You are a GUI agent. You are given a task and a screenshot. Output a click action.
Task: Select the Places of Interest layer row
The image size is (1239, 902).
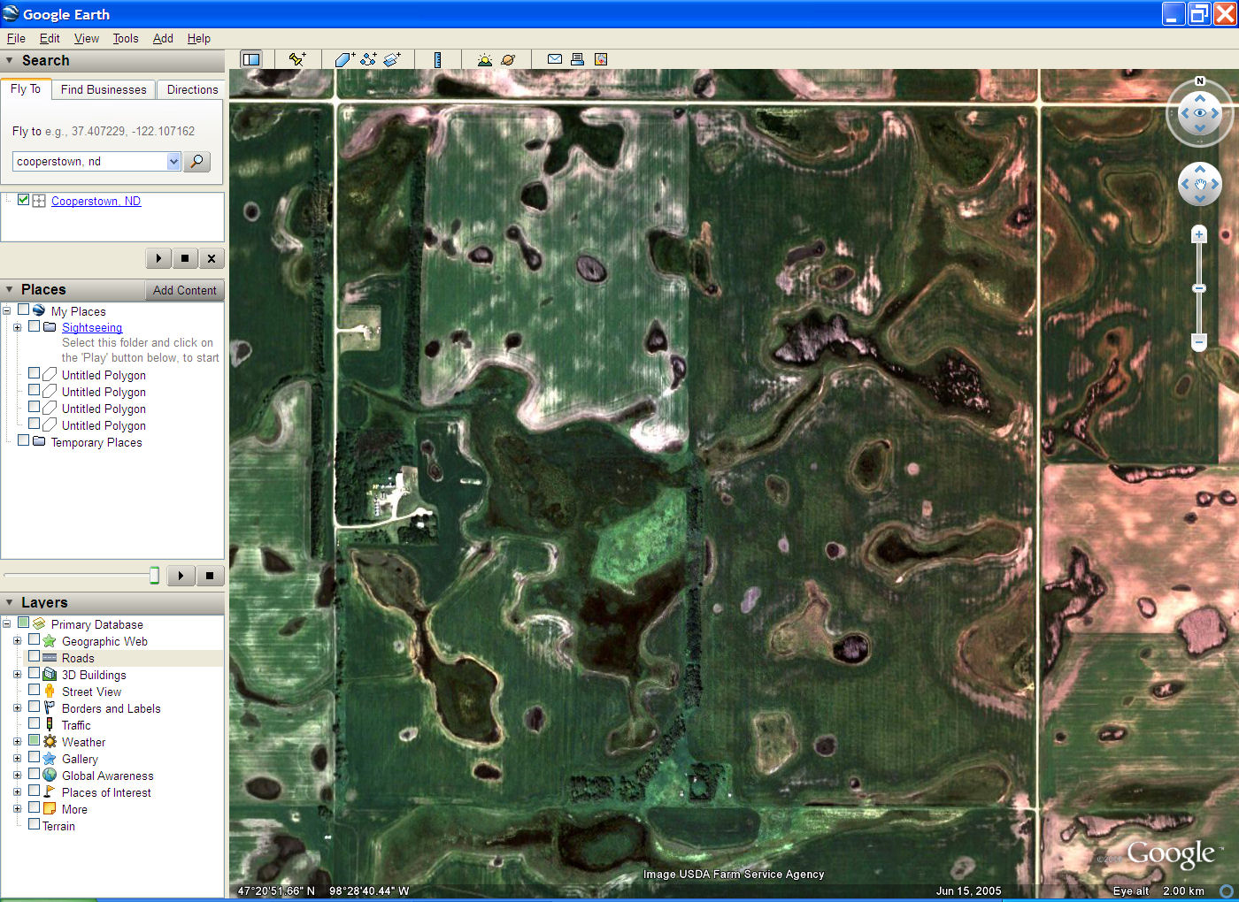(x=106, y=792)
